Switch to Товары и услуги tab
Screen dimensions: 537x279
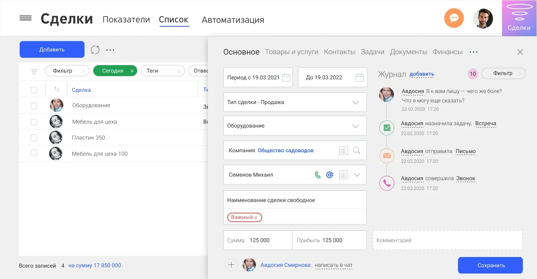tap(291, 52)
